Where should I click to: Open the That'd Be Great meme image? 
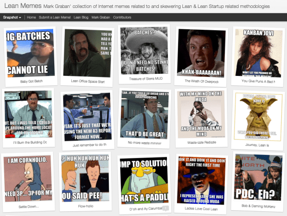(145, 115)
